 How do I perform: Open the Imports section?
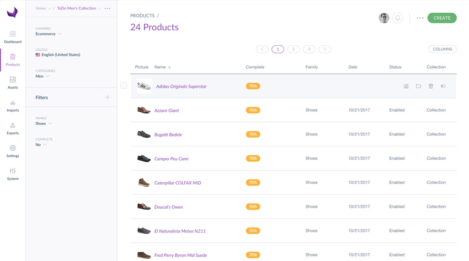(13, 106)
